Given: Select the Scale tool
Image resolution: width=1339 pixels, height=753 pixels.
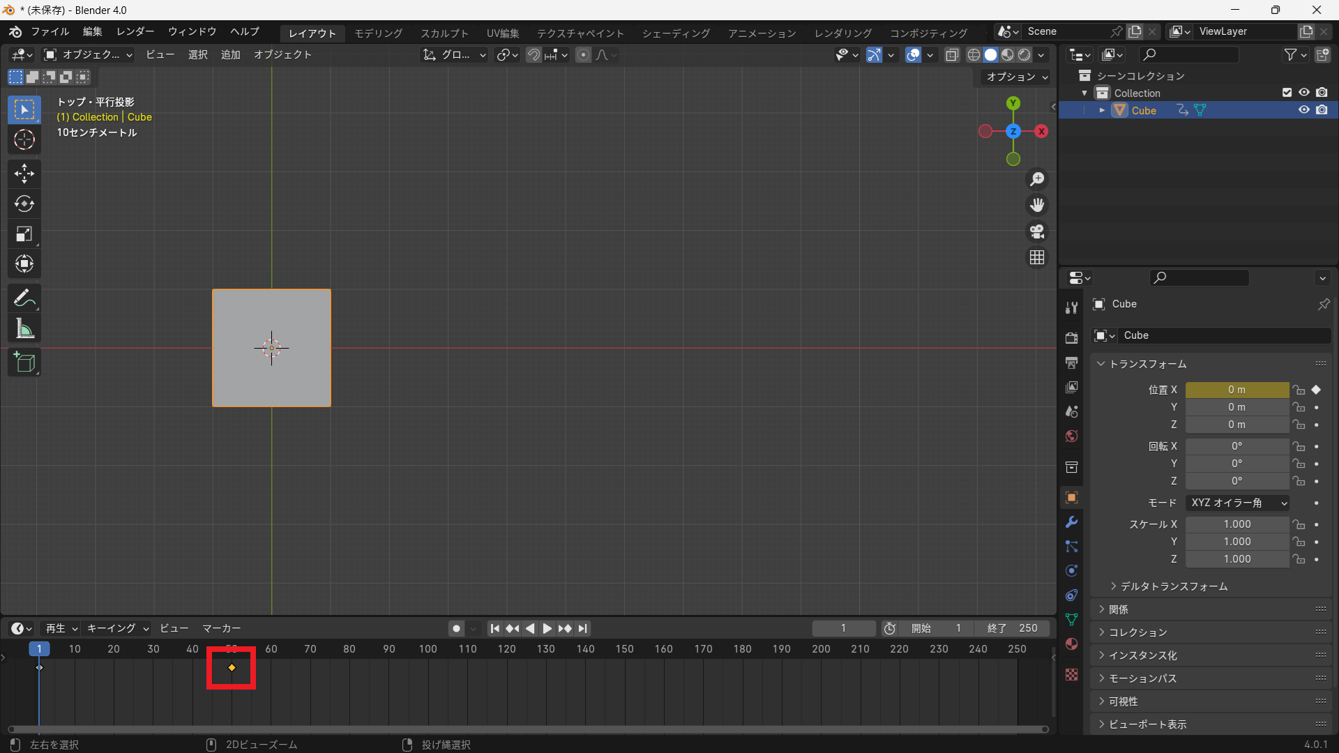Looking at the screenshot, I should tap(24, 234).
